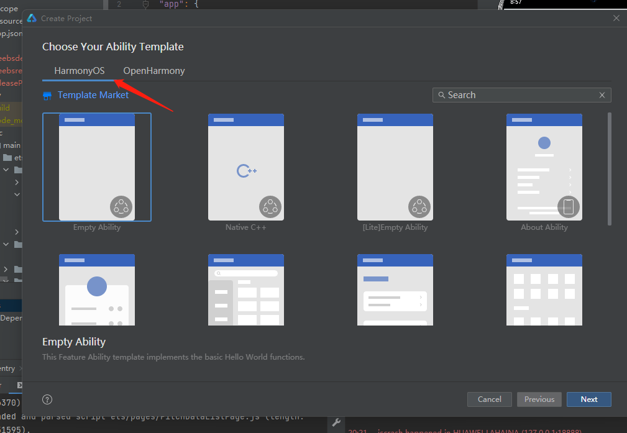Viewport: 627px width, 433px height.
Task: Click the About Ability label text
Action: (544, 227)
